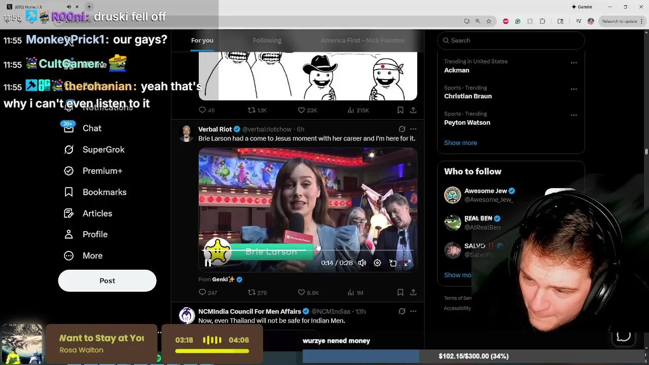Open Articles in sidebar
The image size is (649, 365).
tap(88, 213)
